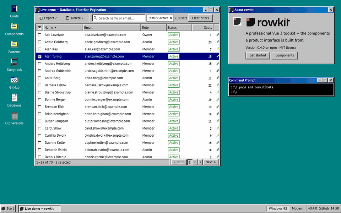Select pagination page 1
Image resolution: width=341 pixels, height=213 pixels.
click(x=189, y=162)
